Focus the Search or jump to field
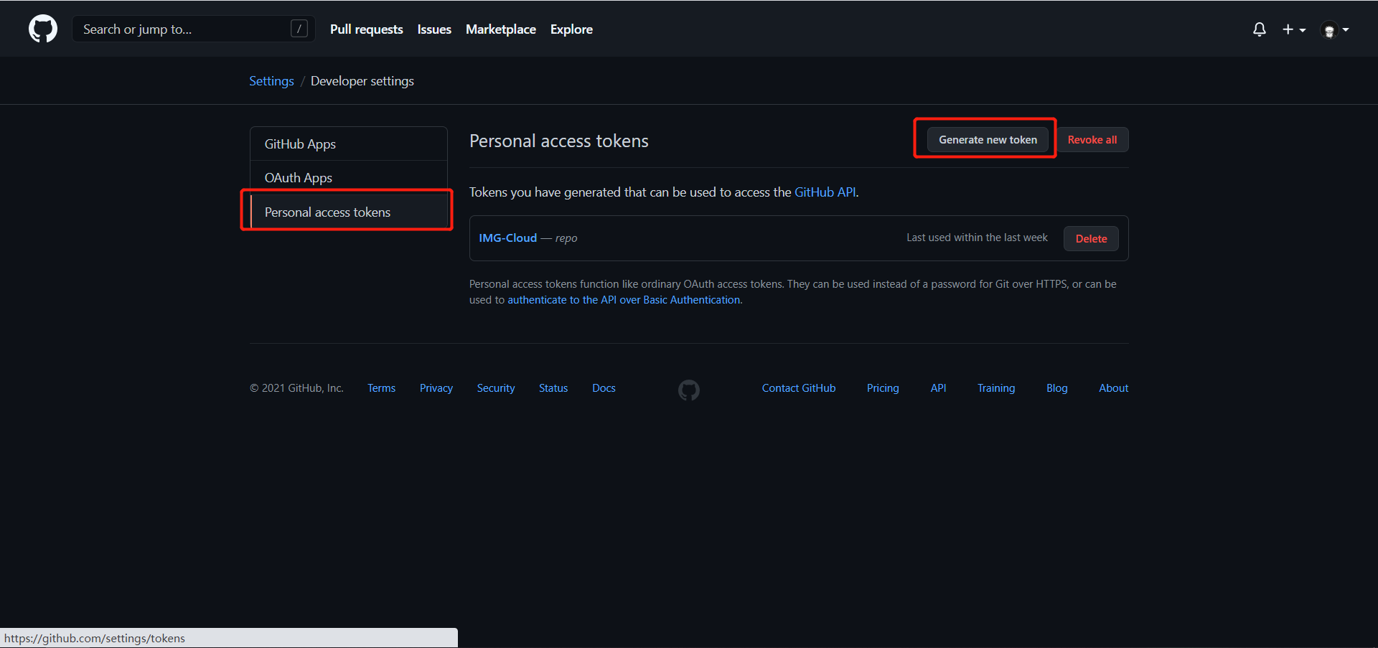Screen dimensions: 1378x648 (194, 29)
